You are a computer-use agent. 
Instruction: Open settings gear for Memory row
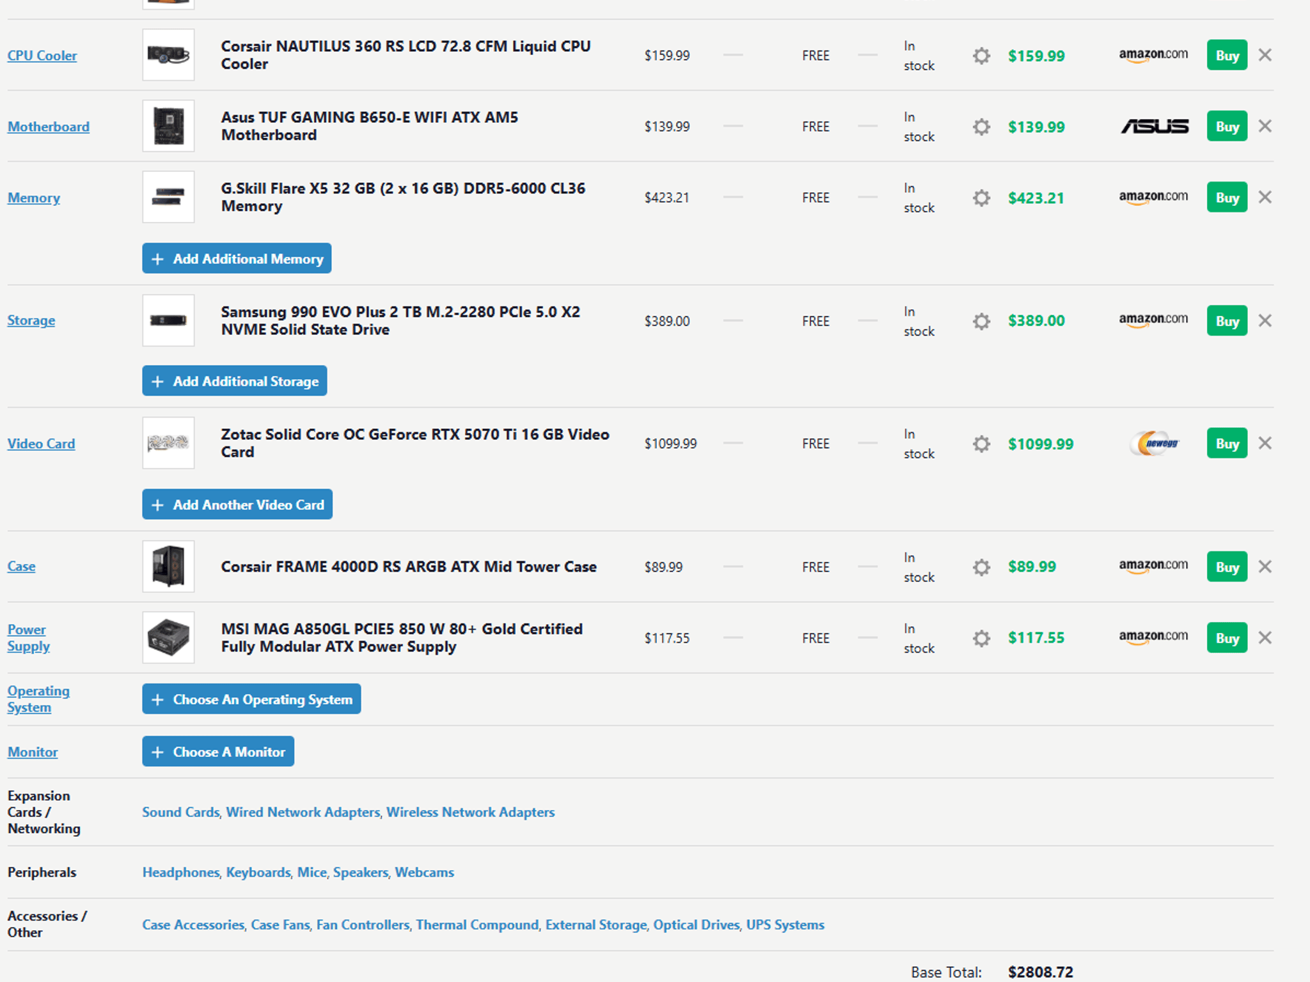(x=981, y=198)
